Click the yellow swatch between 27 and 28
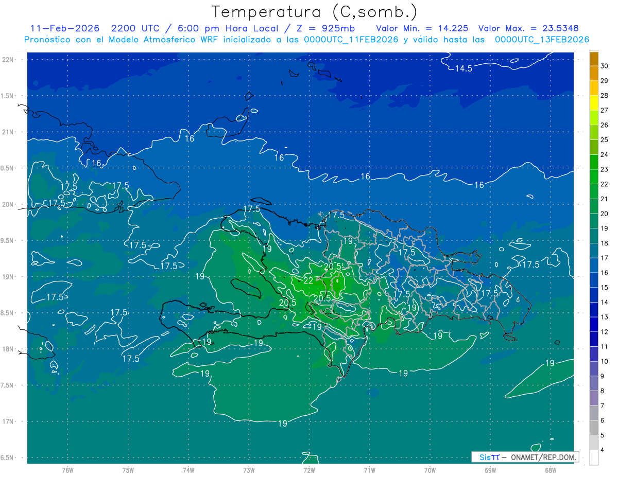The height and width of the screenshot is (477, 618). 594,102
